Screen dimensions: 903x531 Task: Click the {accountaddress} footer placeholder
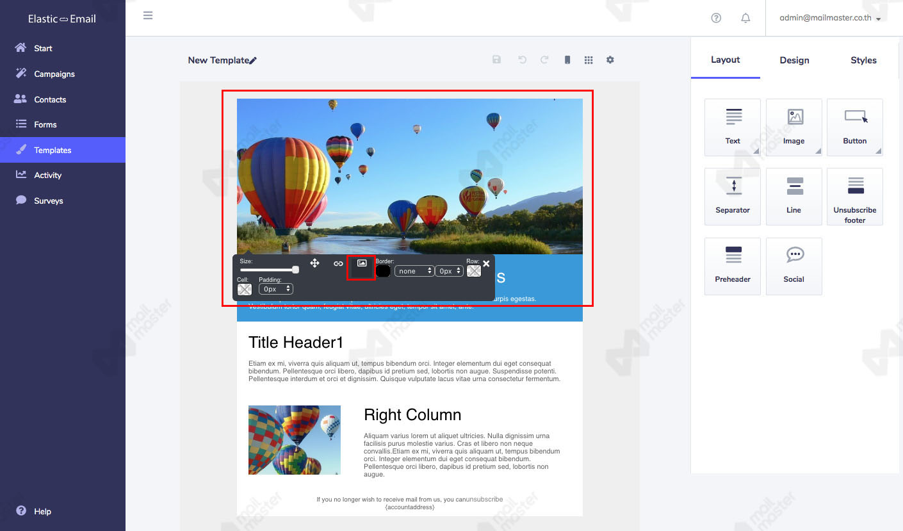click(410, 507)
